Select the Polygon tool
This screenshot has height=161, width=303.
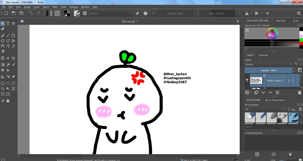[x=8, y=41]
